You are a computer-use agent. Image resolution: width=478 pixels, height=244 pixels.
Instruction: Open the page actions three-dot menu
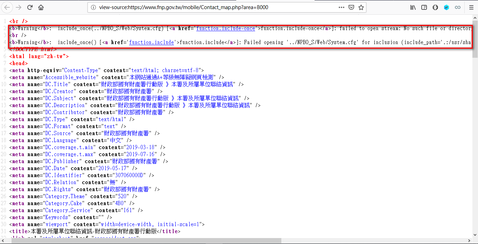[342, 7]
